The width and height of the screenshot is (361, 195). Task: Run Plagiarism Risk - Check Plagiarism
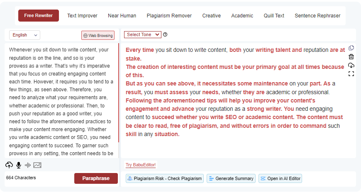coord(165,178)
